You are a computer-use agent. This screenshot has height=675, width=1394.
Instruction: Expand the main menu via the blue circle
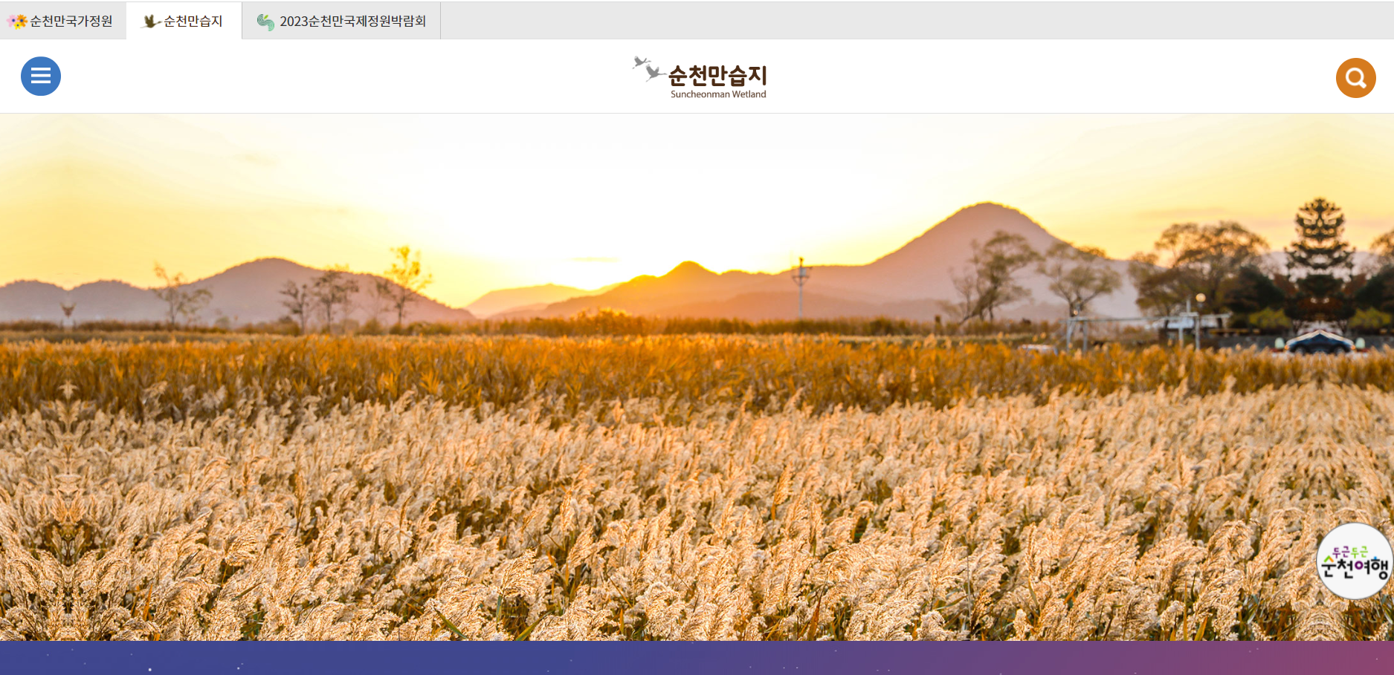coord(41,76)
